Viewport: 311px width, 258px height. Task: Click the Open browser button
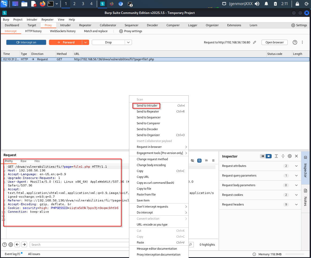click(x=275, y=42)
